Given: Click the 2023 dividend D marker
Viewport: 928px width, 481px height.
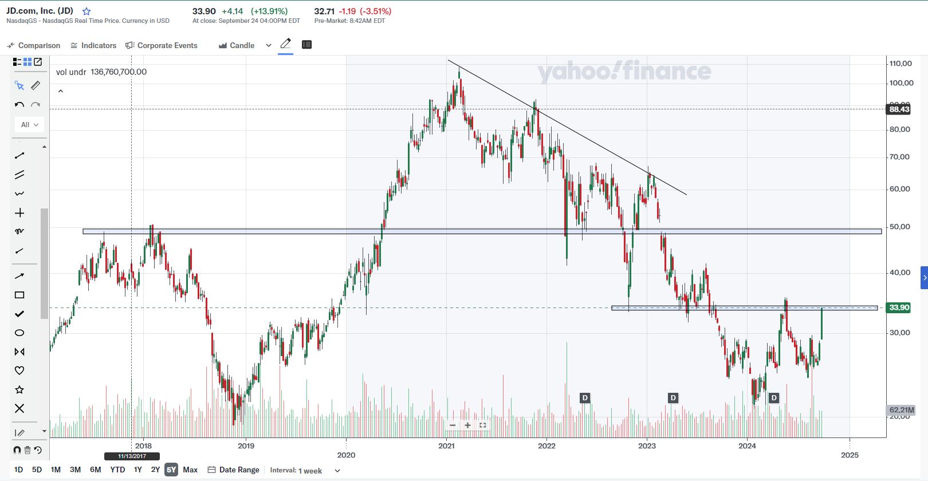Looking at the screenshot, I should [x=673, y=398].
